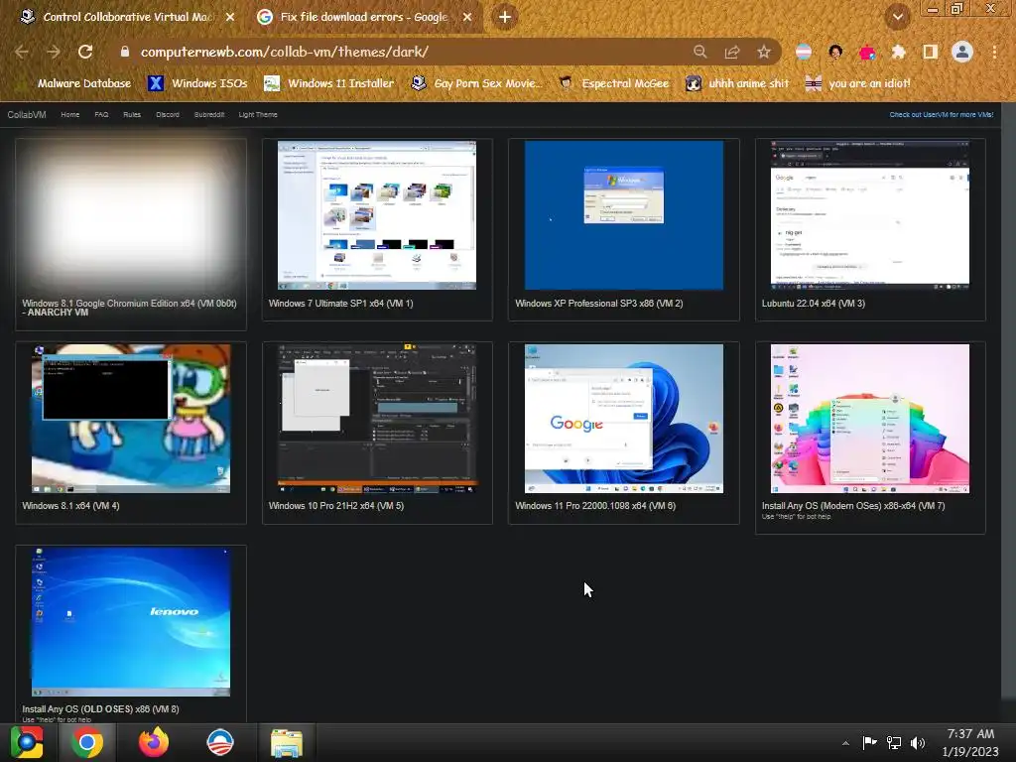Toggle the browser side panel icon
This screenshot has height=762, width=1016.
point(930,52)
